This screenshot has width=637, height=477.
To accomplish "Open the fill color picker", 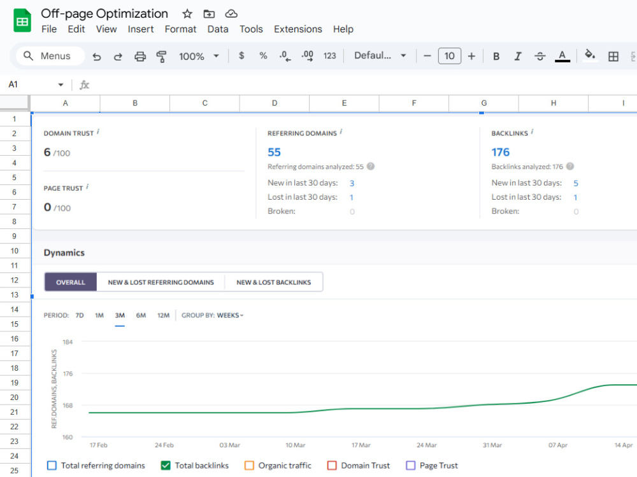I will tap(590, 55).
